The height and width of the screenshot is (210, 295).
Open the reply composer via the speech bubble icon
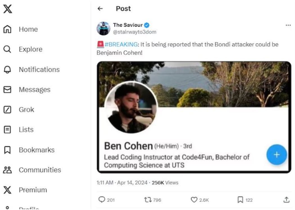tap(102, 200)
